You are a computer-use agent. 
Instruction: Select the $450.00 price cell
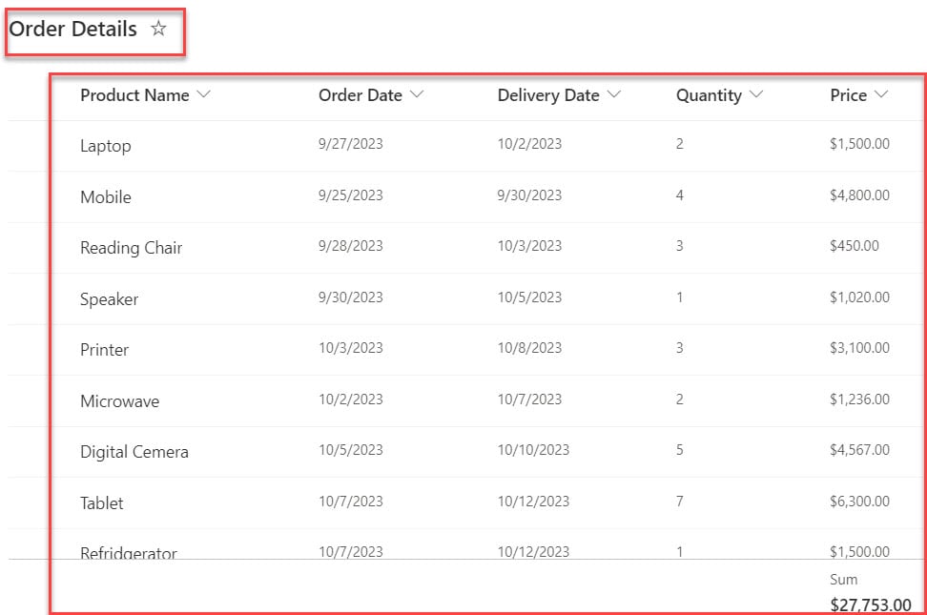point(855,245)
